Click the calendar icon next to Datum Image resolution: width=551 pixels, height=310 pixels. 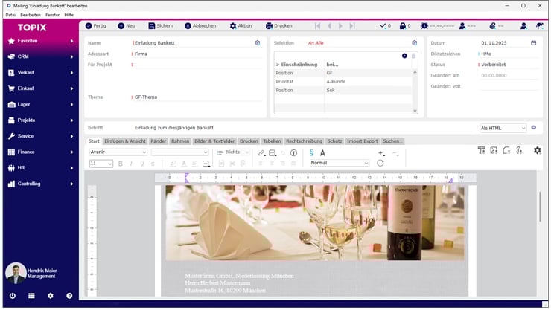tap(533, 43)
